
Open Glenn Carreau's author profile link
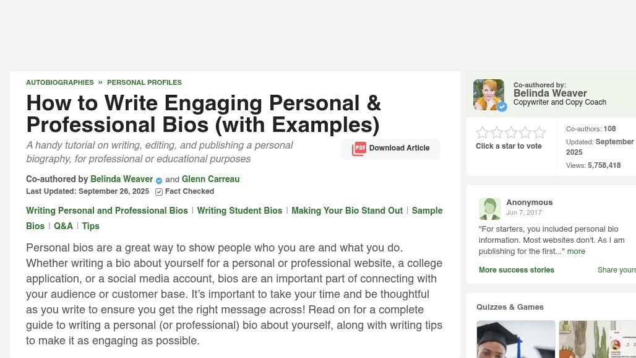pos(210,180)
